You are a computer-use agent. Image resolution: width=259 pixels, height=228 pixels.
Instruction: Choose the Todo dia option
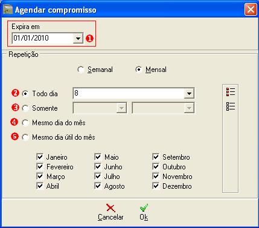(x=25, y=94)
